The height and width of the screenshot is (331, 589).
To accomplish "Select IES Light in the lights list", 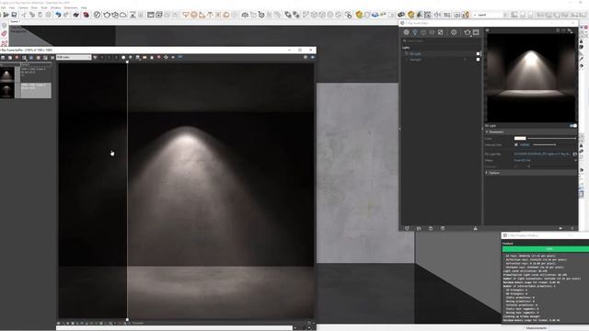I will click(x=415, y=53).
